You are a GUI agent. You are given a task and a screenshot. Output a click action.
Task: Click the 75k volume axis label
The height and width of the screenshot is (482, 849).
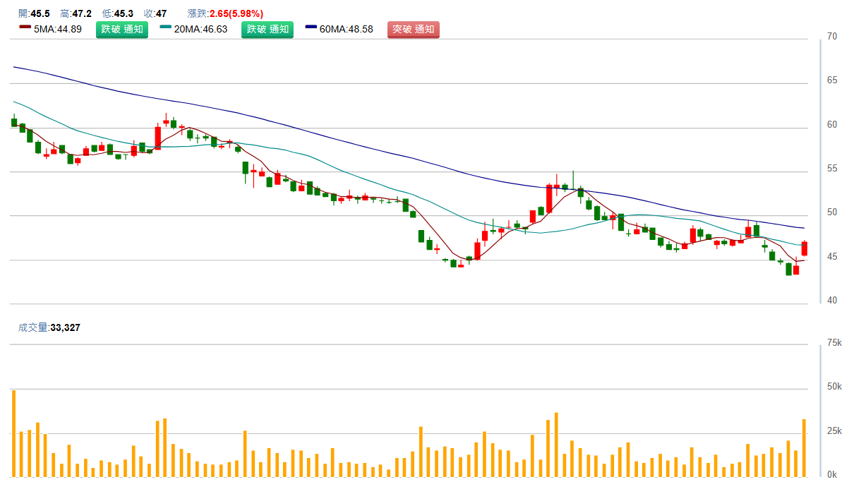[x=833, y=343]
